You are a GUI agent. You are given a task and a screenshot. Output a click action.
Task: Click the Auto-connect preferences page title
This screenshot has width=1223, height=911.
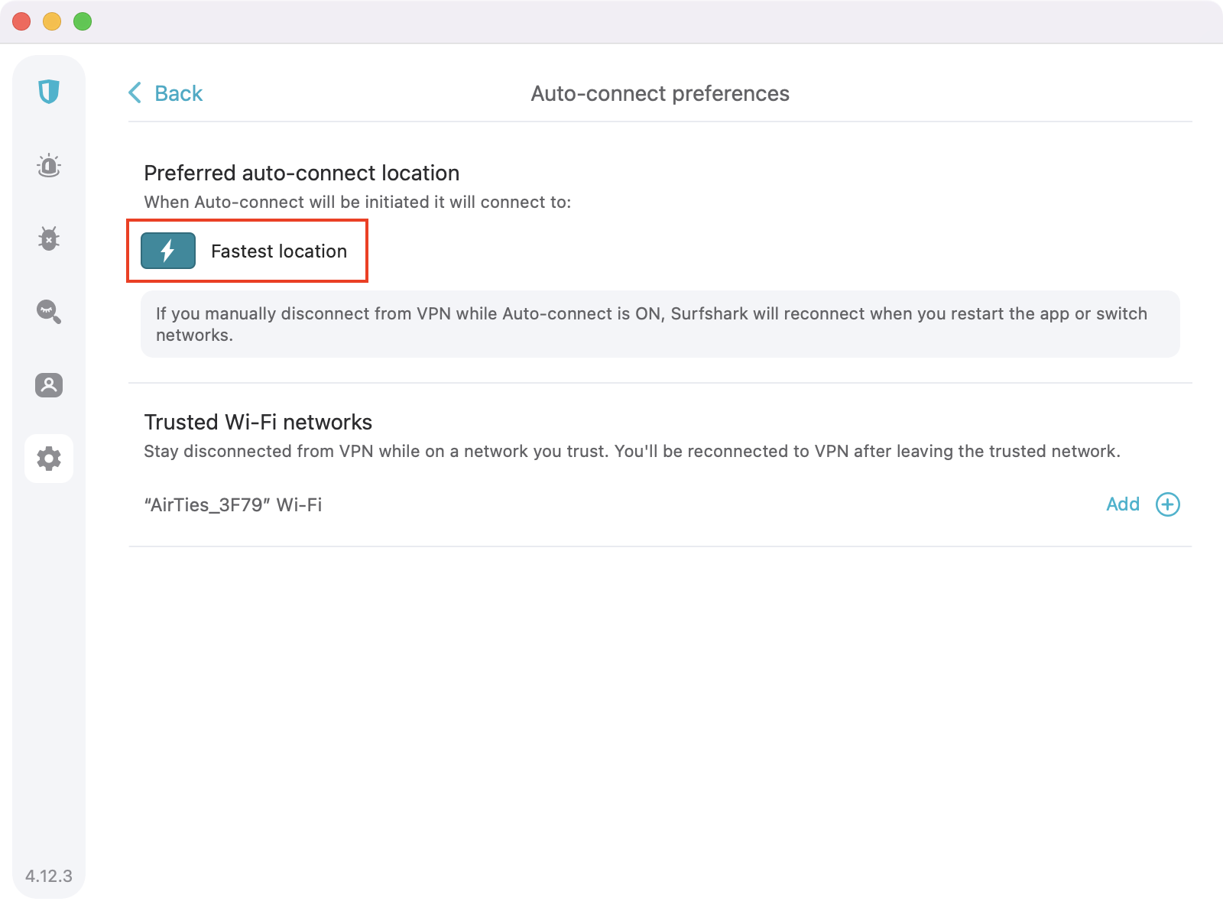pyautogui.click(x=660, y=93)
